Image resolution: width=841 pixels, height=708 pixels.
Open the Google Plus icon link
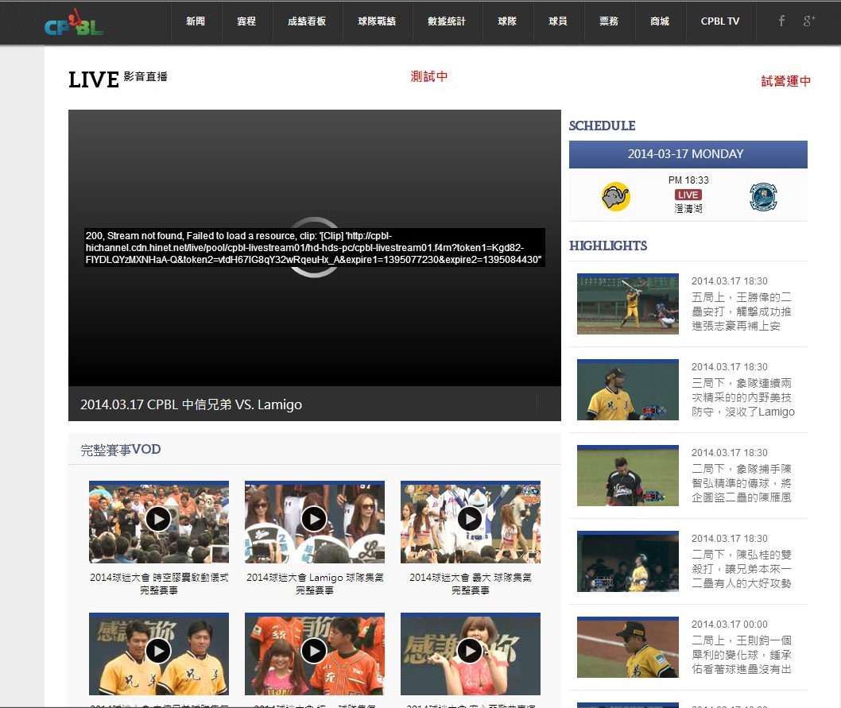coord(809,21)
